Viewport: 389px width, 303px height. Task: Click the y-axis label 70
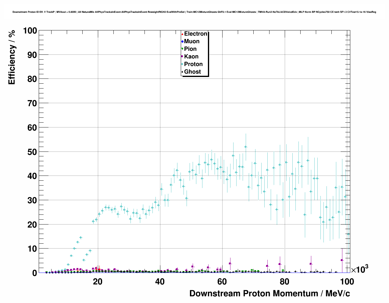[32, 103]
